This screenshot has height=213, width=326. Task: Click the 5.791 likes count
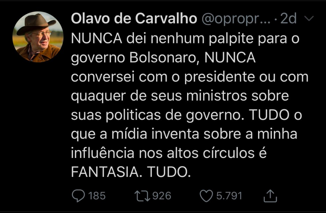[x=229, y=196]
